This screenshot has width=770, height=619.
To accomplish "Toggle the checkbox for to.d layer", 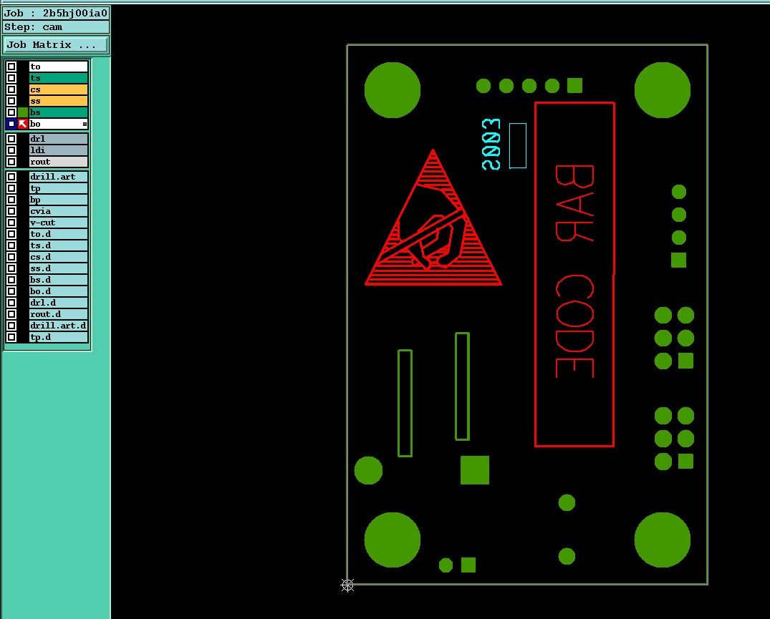I will pyautogui.click(x=11, y=234).
